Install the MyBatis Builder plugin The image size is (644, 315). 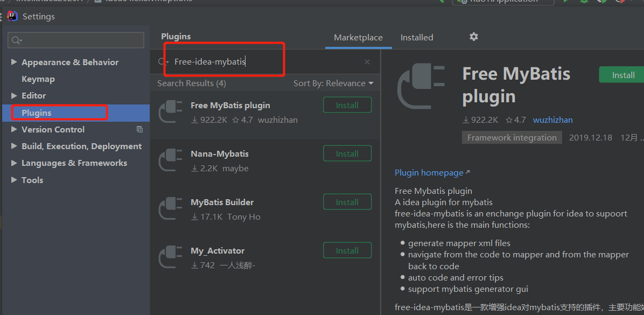click(x=347, y=202)
